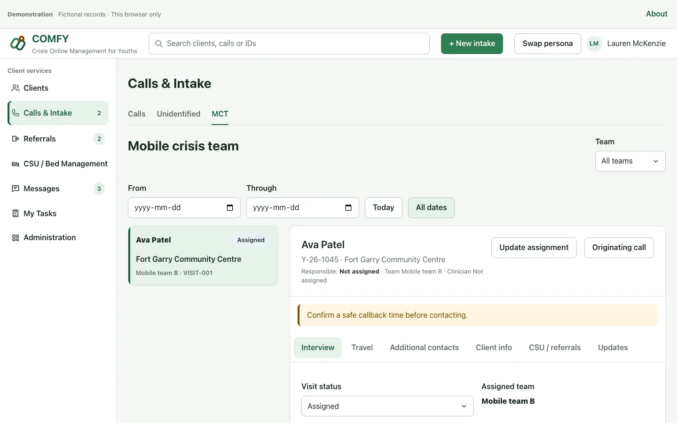This screenshot has height=423, width=677.
Task: Click the CSU bed icon
Action: pyautogui.click(x=16, y=164)
